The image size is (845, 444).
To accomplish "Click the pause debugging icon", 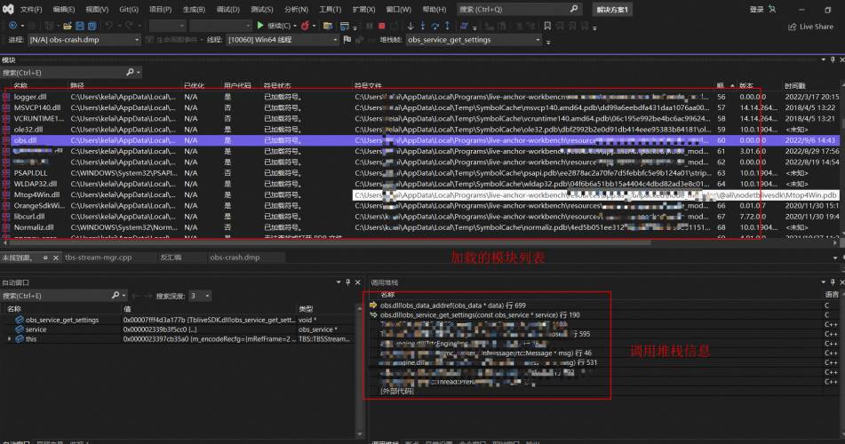I will (x=369, y=26).
